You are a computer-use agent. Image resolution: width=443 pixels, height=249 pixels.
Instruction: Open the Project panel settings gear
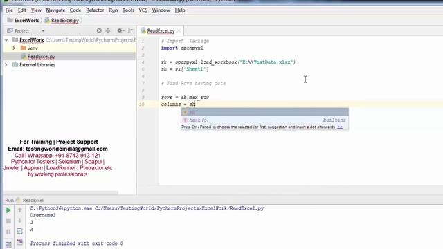[x=120, y=30]
